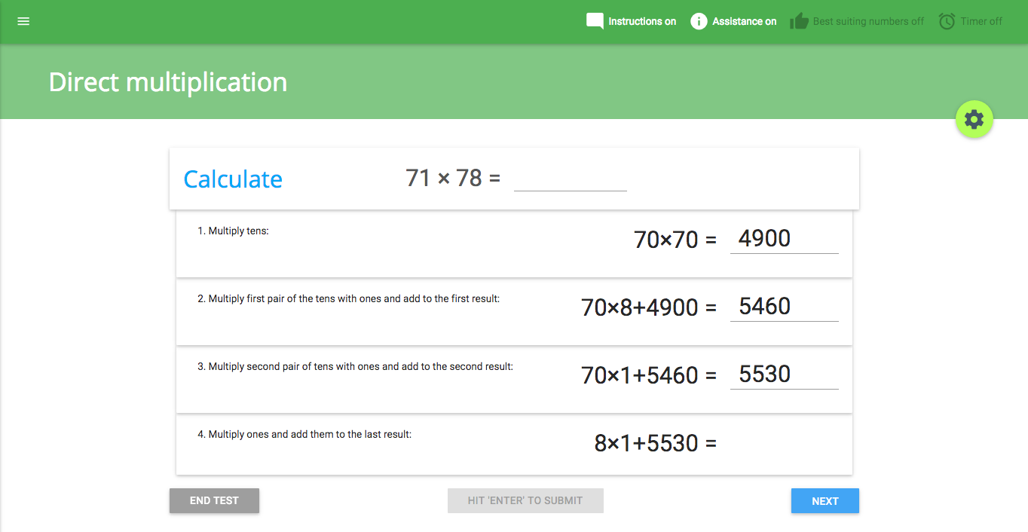
Task: Enable 'Best suiting numbers off' option
Action: (868, 21)
